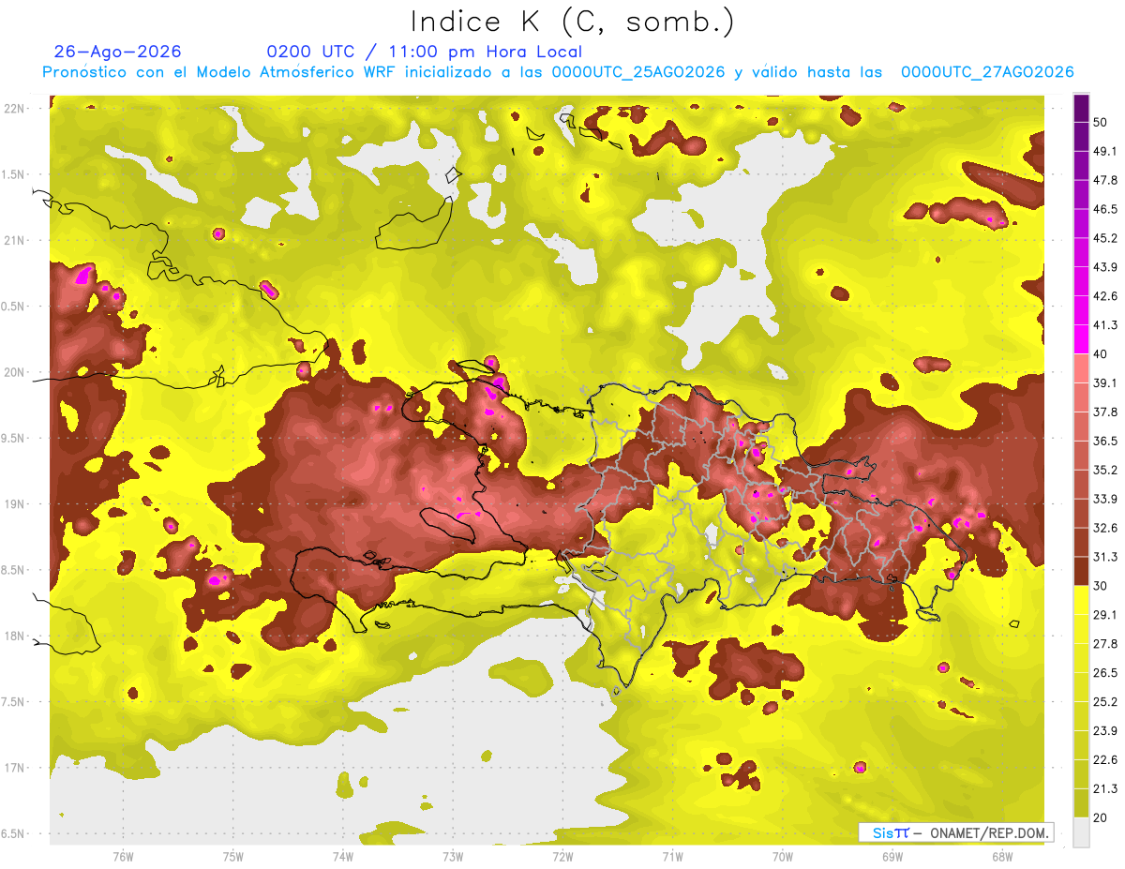Click the map title 'Indice K (C, somb.)'
The image size is (1125, 869).
click(x=572, y=22)
